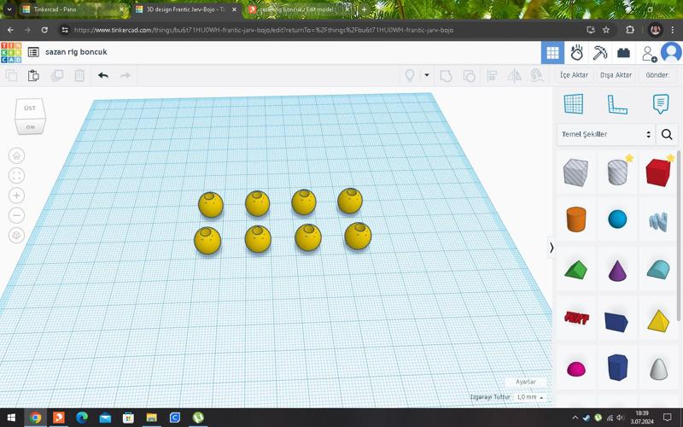
Task: Pick the red Box shape
Action: 658,173
